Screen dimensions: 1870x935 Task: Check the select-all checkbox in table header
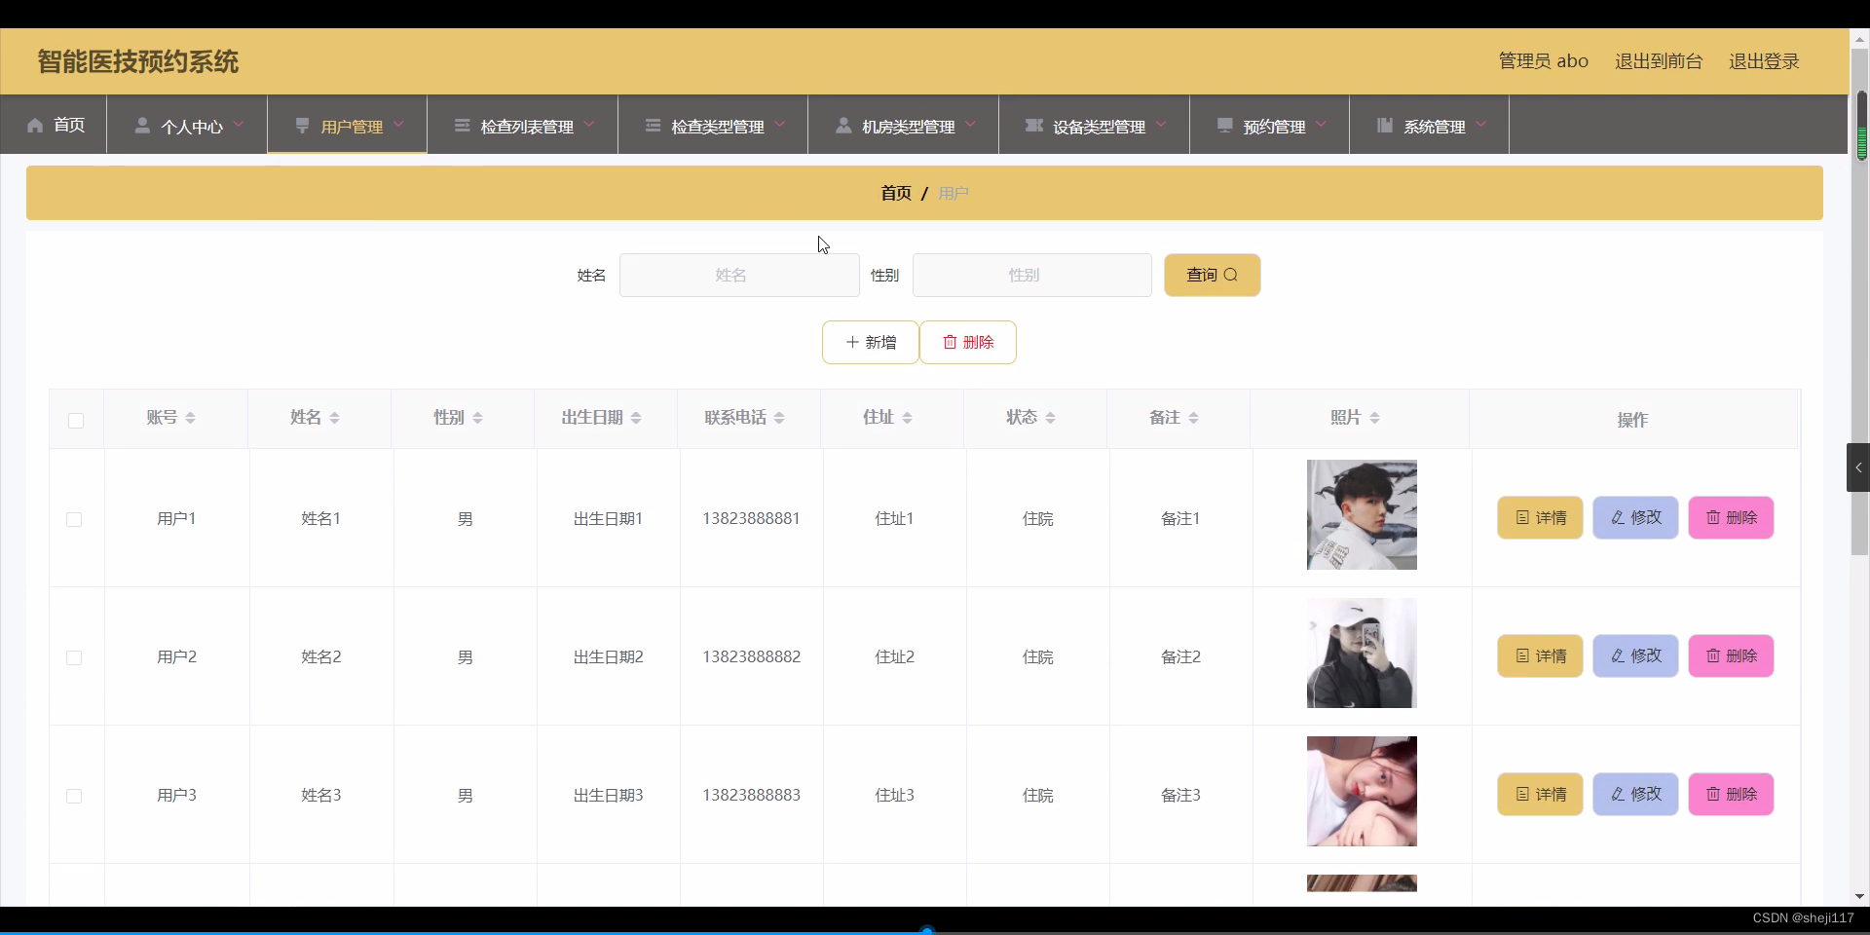tap(74, 421)
